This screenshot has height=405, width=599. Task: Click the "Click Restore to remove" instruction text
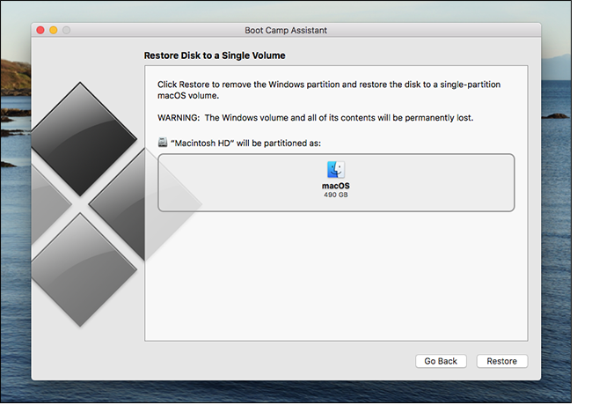point(329,90)
